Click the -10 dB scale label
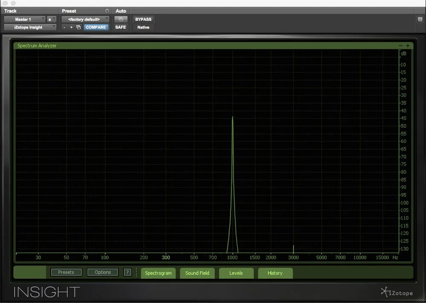Screen dimensions: 426x303 pos(403,65)
